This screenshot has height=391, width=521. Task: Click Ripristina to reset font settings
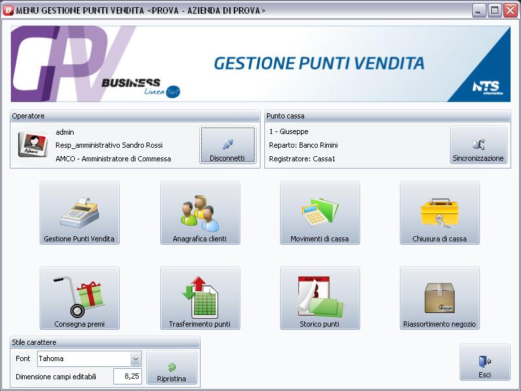(x=172, y=368)
